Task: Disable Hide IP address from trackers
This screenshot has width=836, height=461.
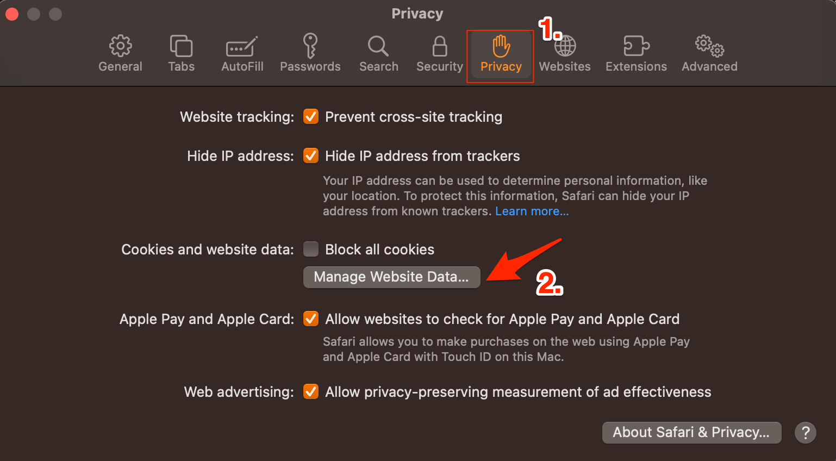Action: coord(310,155)
